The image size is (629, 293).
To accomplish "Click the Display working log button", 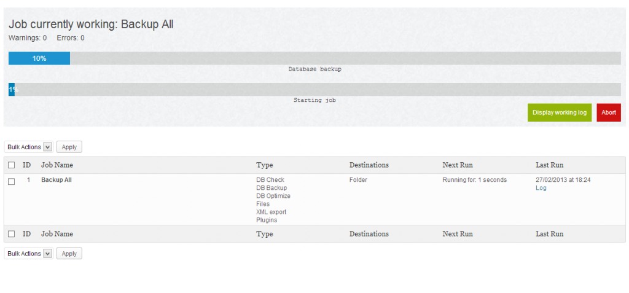I will [x=559, y=112].
